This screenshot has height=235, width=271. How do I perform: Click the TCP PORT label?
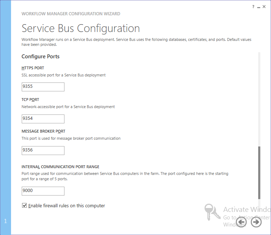30,100
